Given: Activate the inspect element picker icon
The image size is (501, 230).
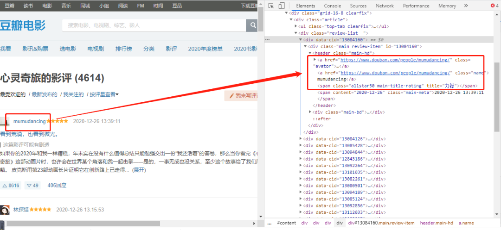Looking at the screenshot, I should point(271,6).
